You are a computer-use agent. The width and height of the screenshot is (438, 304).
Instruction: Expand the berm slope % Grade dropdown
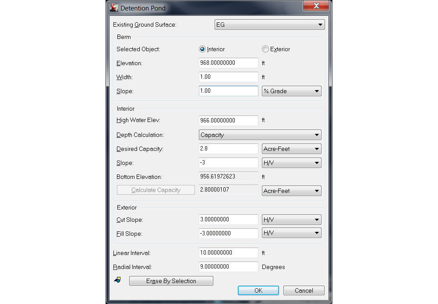291,91
